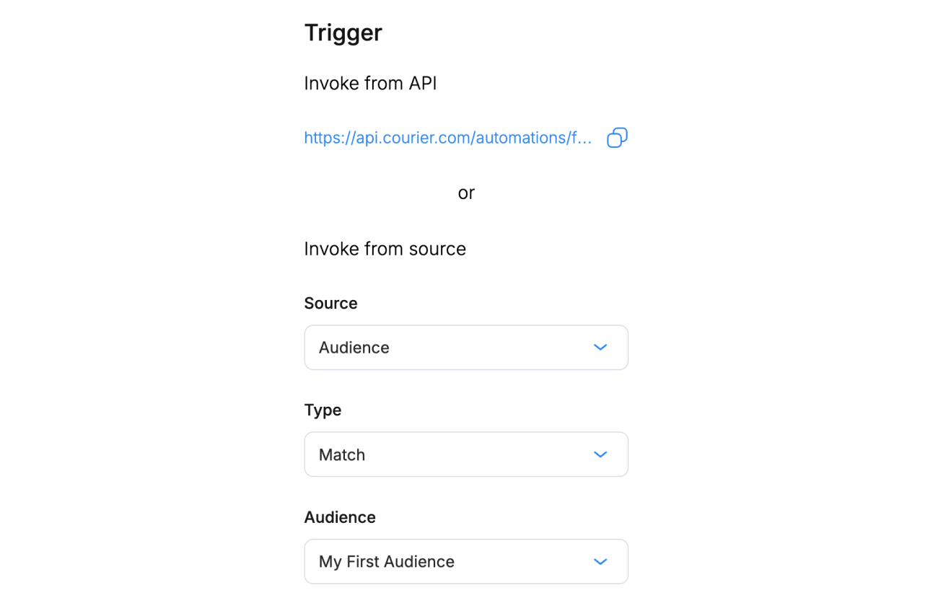Click the downward arrow in the Match selector
Viewport: 938px width, 603px height.
[600, 454]
